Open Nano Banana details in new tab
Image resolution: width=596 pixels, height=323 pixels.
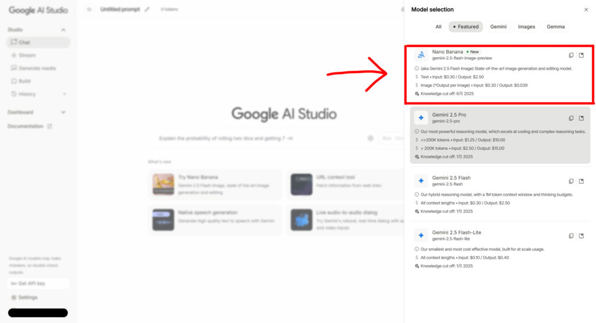581,55
